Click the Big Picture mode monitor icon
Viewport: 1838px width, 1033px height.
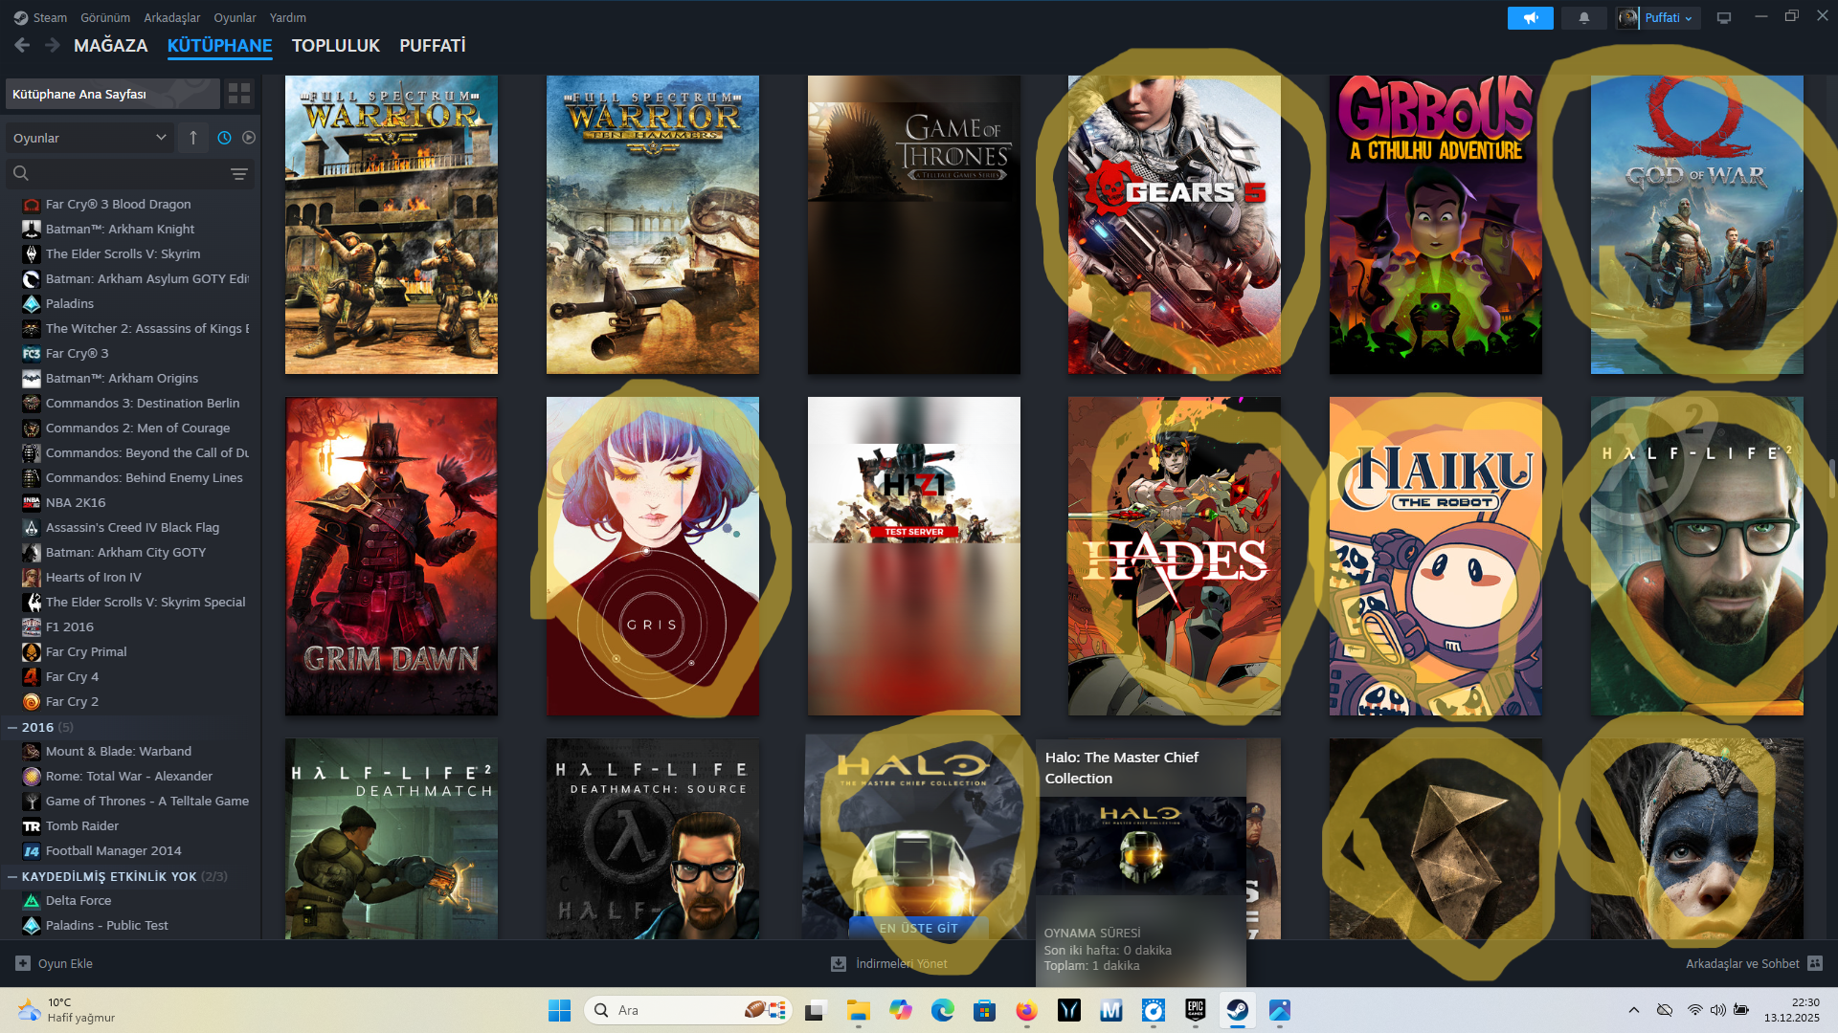pyautogui.click(x=1724, y=18)
